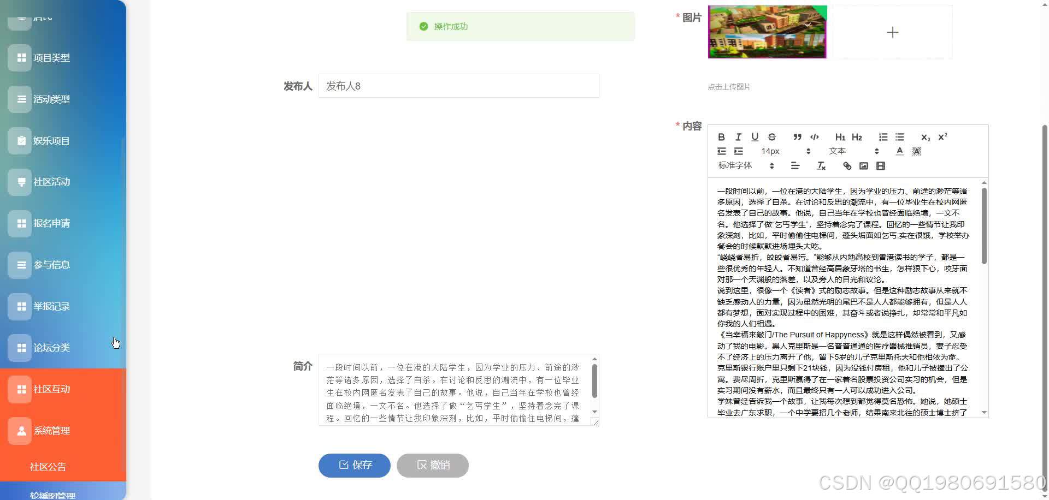
Task: Click the code block icon
Action: coord(814,137)
